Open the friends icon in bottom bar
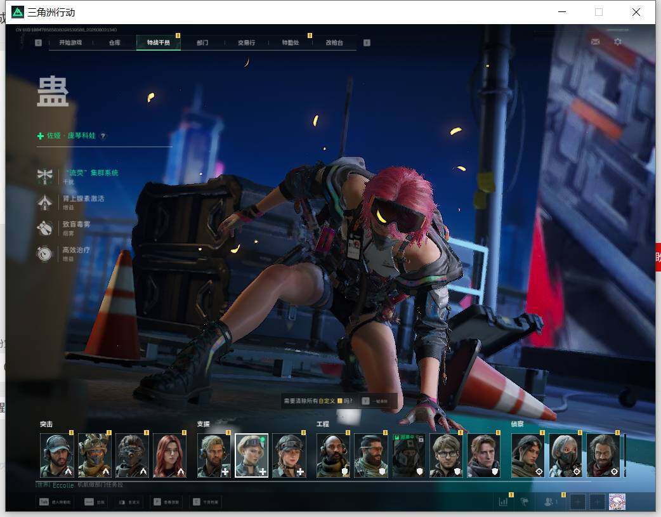 549,502
